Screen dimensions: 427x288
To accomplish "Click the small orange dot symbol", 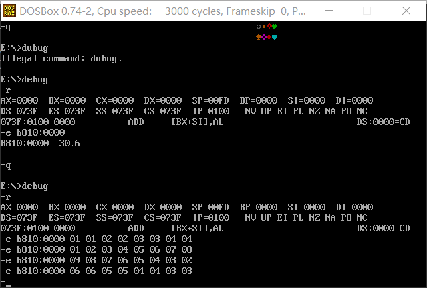I will tap(264, 27).
